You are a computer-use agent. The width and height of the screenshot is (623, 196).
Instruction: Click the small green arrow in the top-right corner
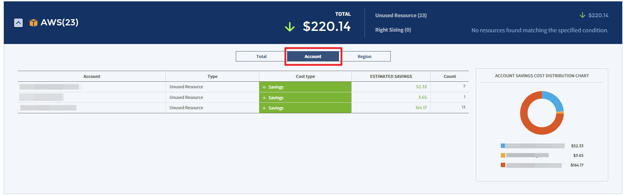582,15
